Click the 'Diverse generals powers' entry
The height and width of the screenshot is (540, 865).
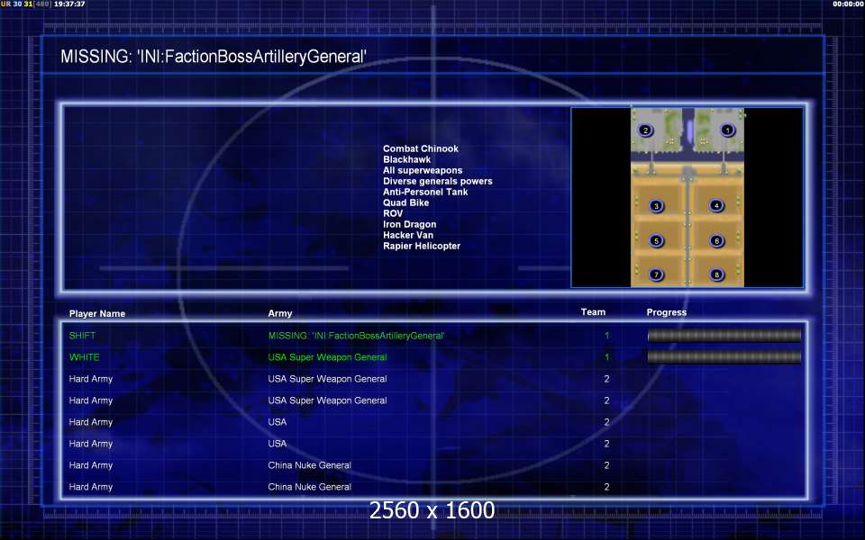click(x=438, y=181)
